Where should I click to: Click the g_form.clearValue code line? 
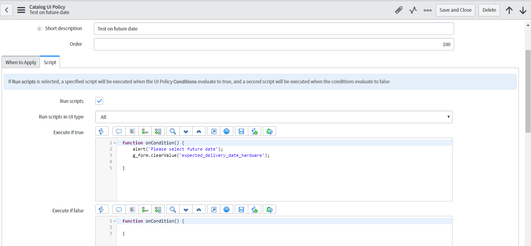(x=201, y=155)
